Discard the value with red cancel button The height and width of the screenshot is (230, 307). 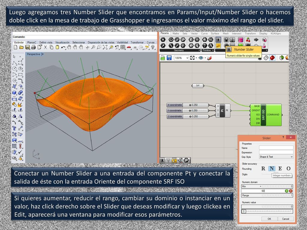coord(291,191)
